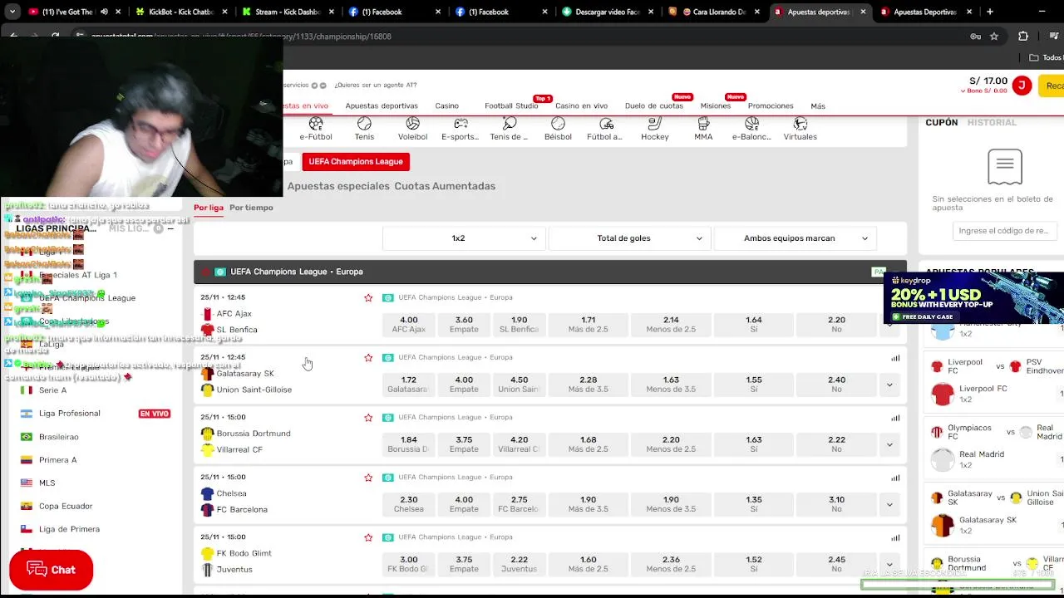Select the Tenis de mesa icon
1064x598 pixels.
(509, 129)
